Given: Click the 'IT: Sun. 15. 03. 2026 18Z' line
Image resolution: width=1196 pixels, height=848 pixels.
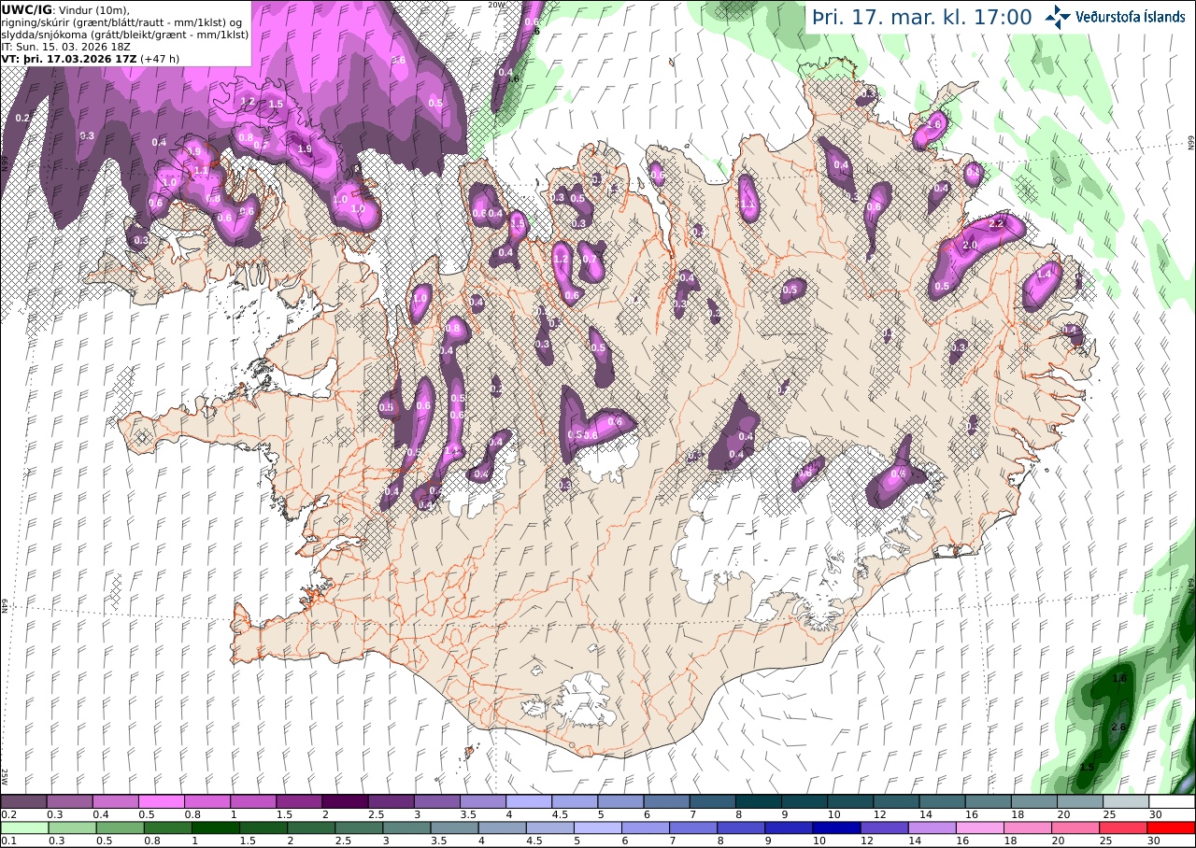Looking at the screenshot, I should coord(66,46).
